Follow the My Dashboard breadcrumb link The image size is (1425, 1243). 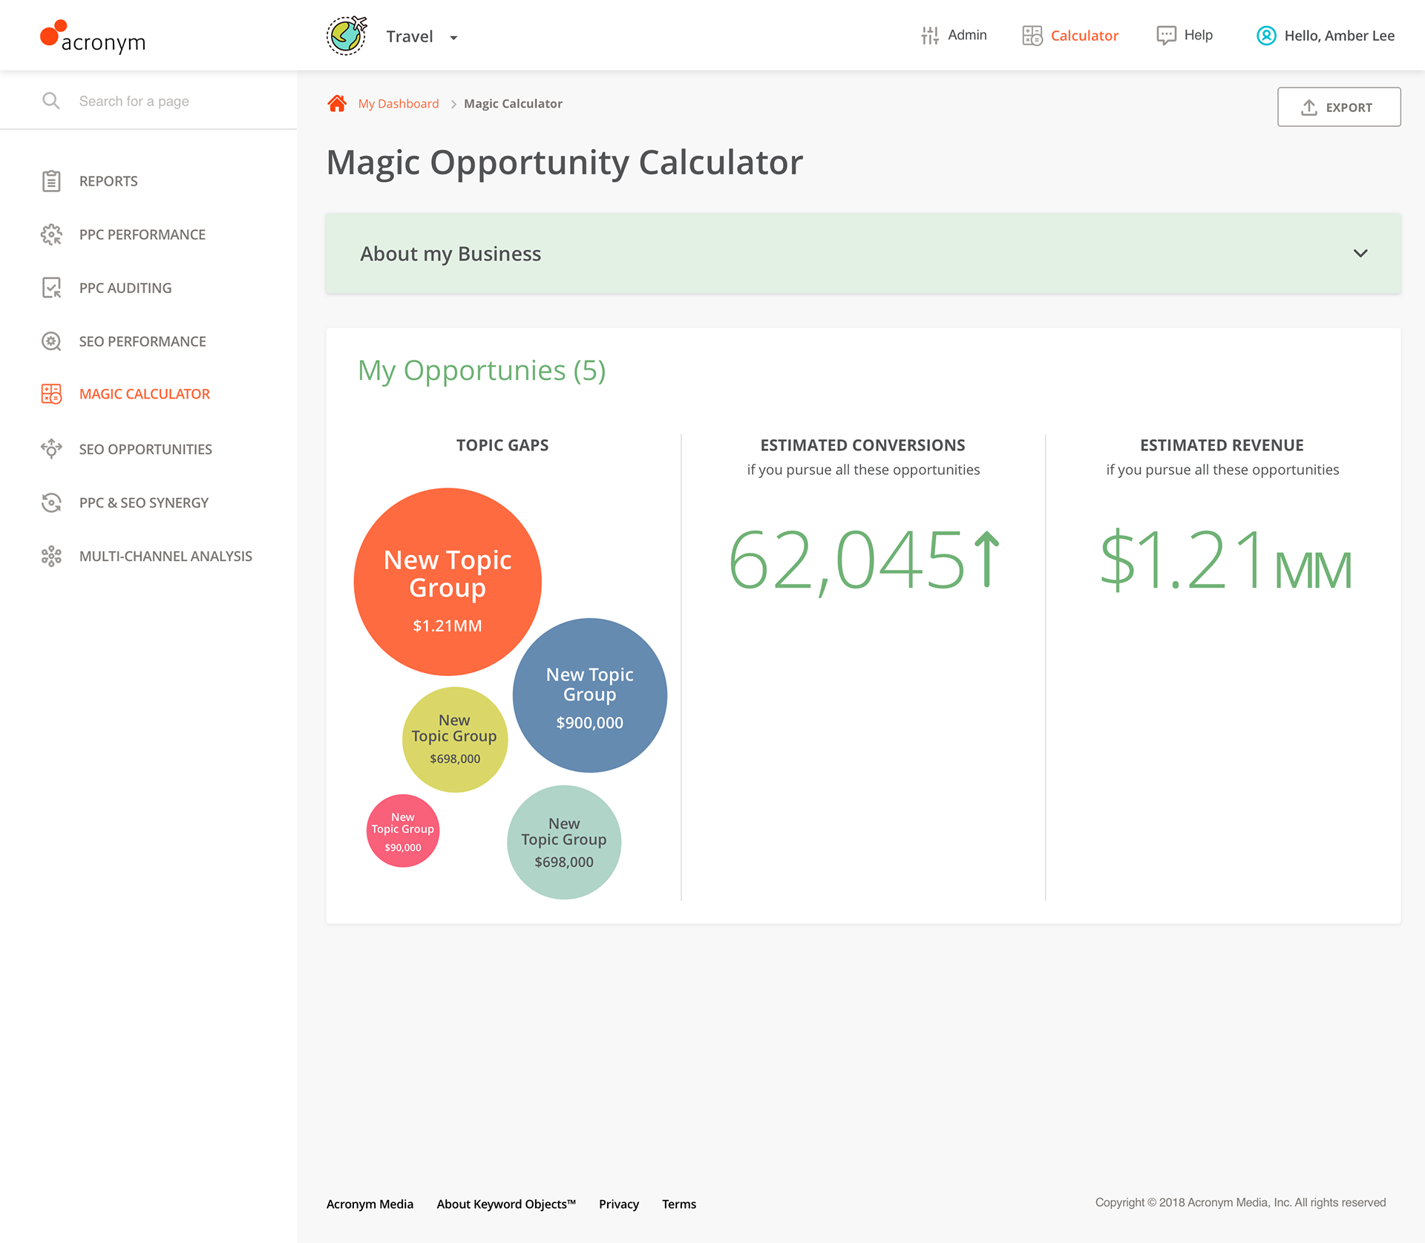click(398, 104)
